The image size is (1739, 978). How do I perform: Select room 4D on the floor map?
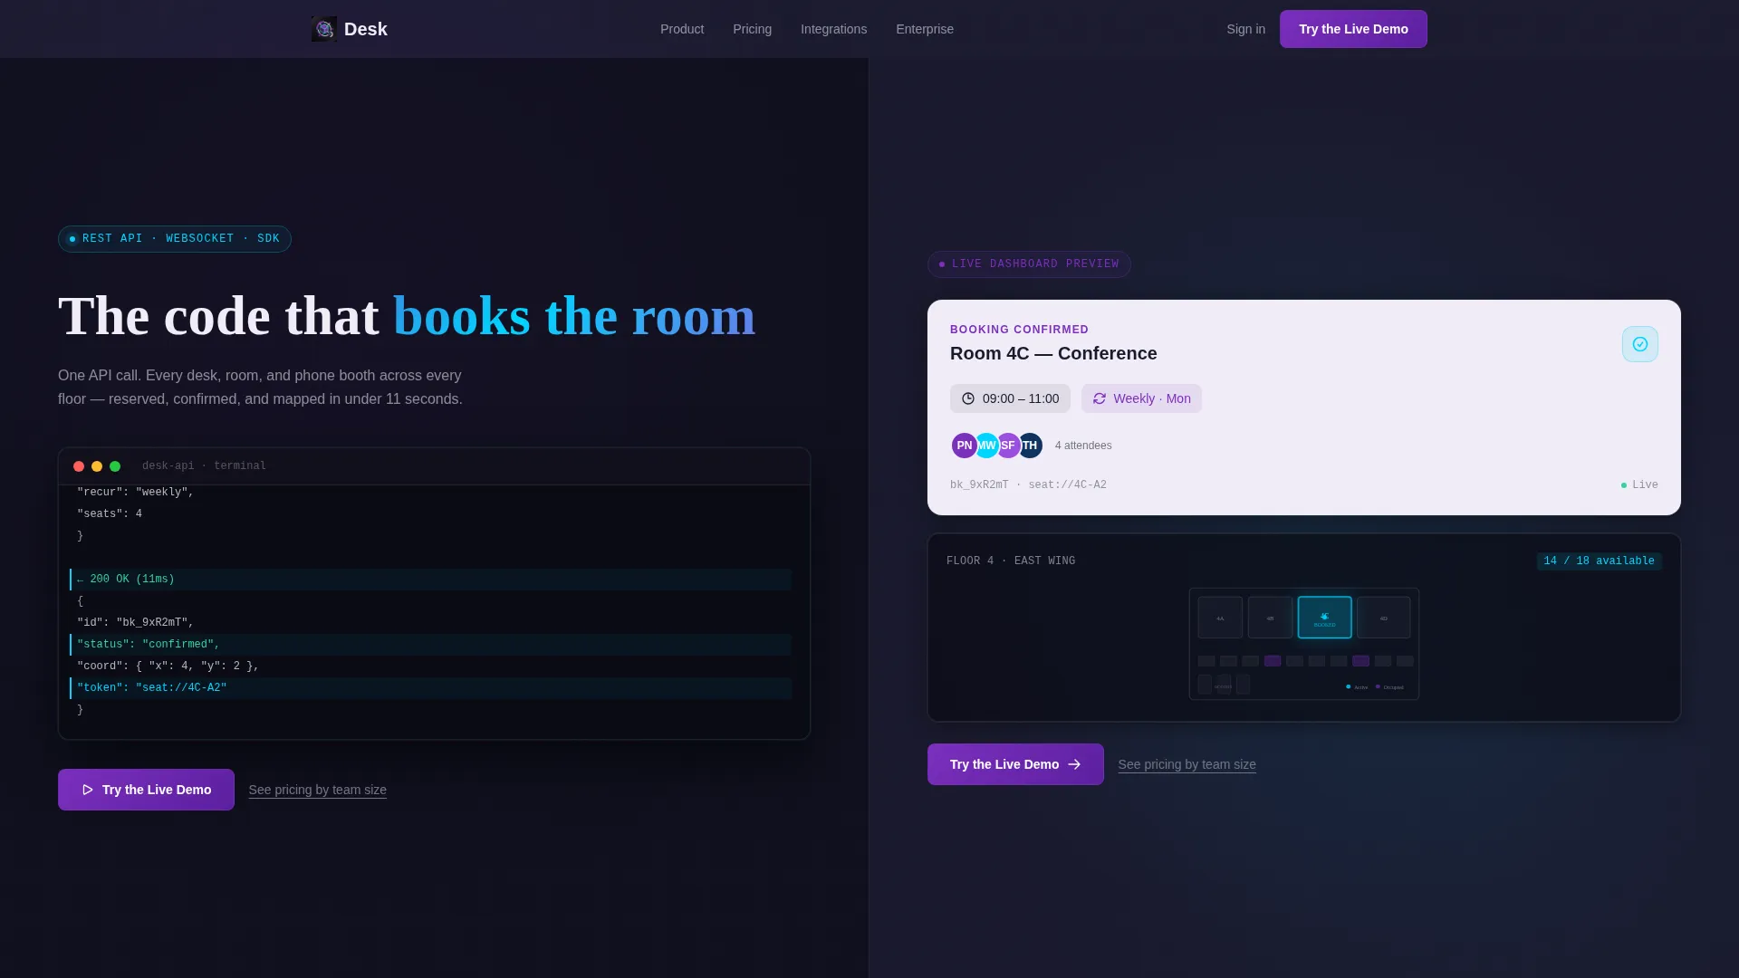(x=1383, y=618)
